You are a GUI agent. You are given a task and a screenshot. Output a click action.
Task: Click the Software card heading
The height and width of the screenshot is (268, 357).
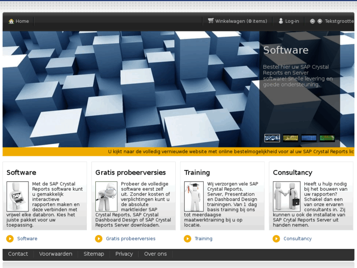[x=22, y=173]
